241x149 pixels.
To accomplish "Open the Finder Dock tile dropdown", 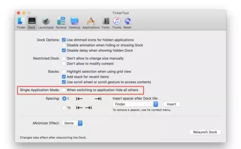I will pyautogui.click(x=135, y=104).
